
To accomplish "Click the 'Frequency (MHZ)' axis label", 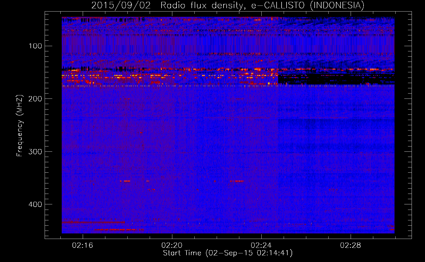I will pyautogui.click(x=20, y=126).
